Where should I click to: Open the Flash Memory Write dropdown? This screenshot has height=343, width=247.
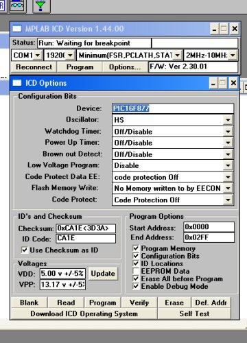coord(228,188)
